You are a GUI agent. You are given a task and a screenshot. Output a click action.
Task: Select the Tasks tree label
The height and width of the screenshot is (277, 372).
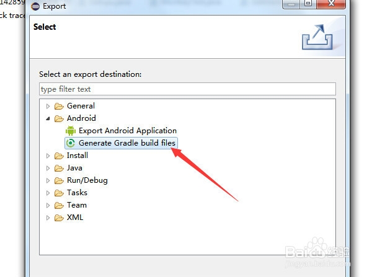point(77,193)
